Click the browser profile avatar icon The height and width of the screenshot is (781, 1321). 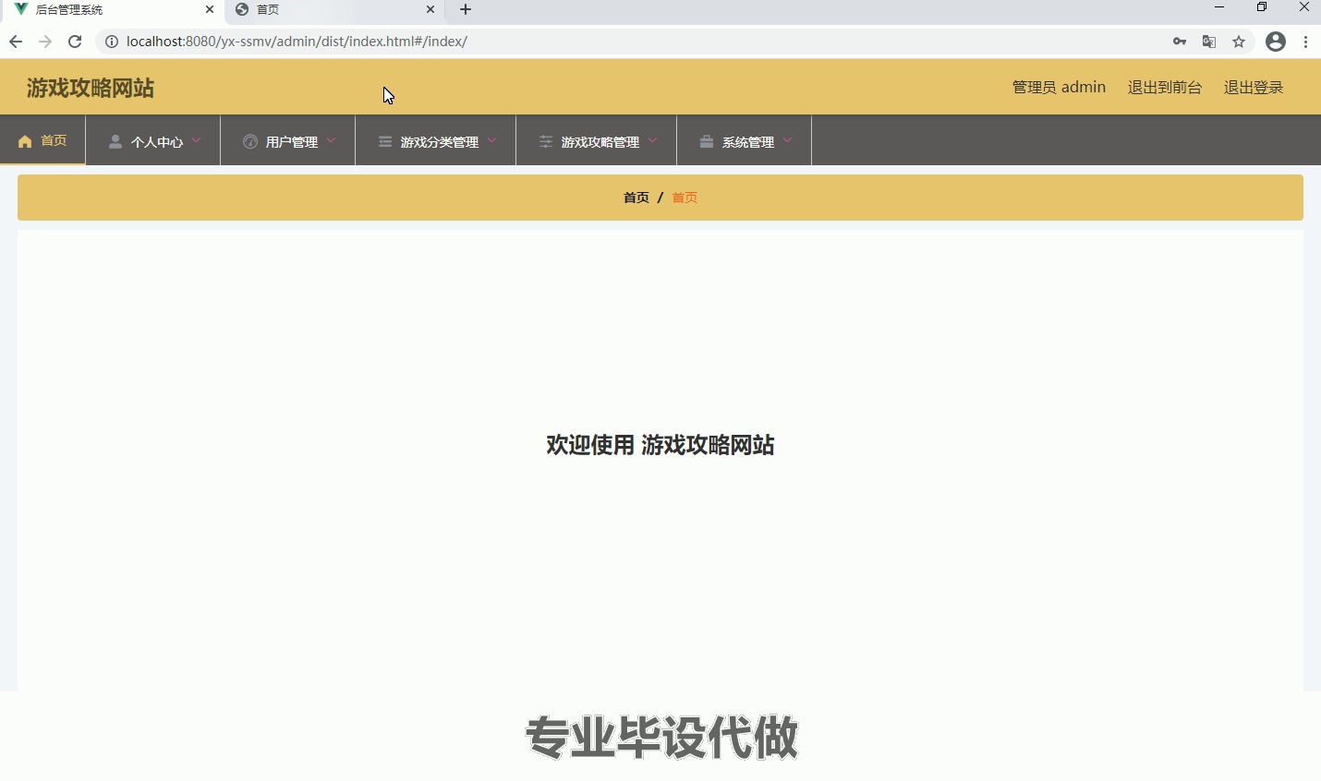click(1276, 42)
